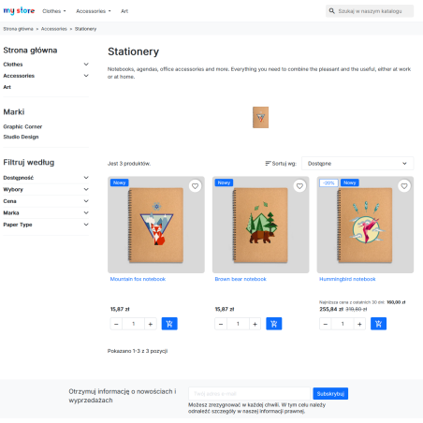
Task: Decrease Mountain fox notebook quantity
Action: [x=116, y=324]
